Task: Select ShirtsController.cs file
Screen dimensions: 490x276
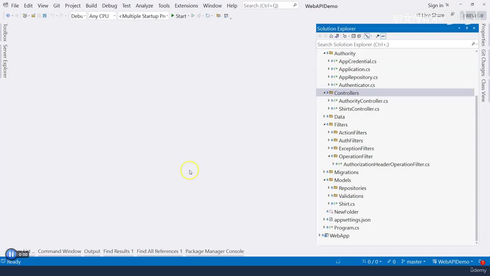Action: tap(359, 109)
